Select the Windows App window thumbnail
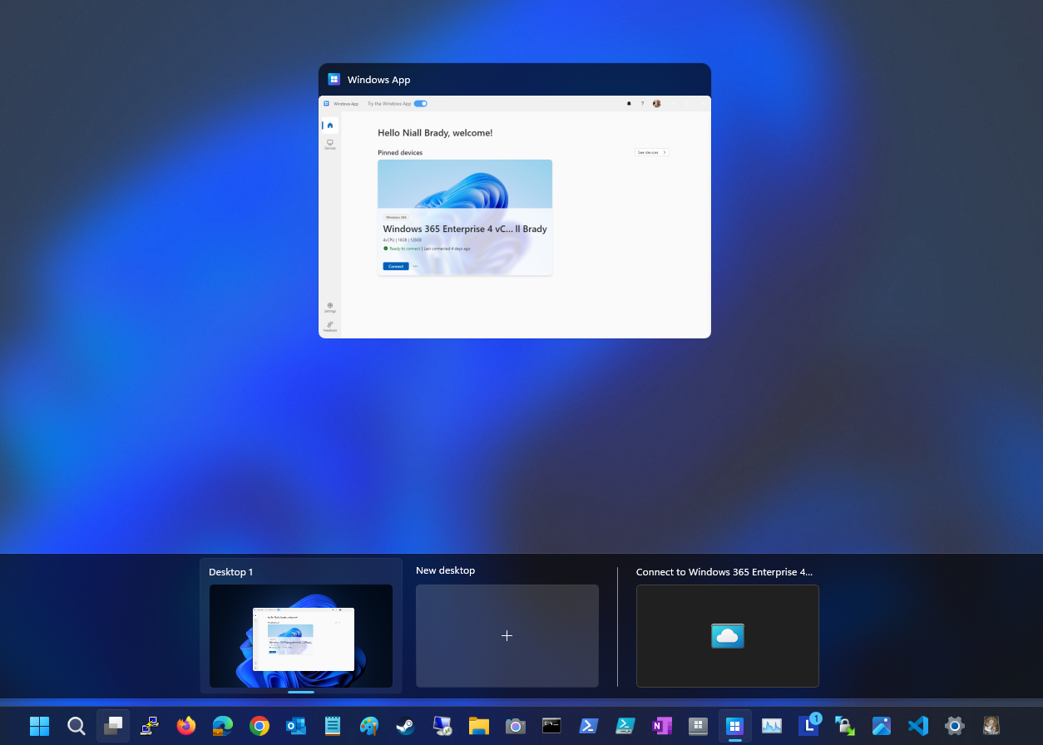The height and width of the screenshot is (745, 1043). (x=515, y=217)
